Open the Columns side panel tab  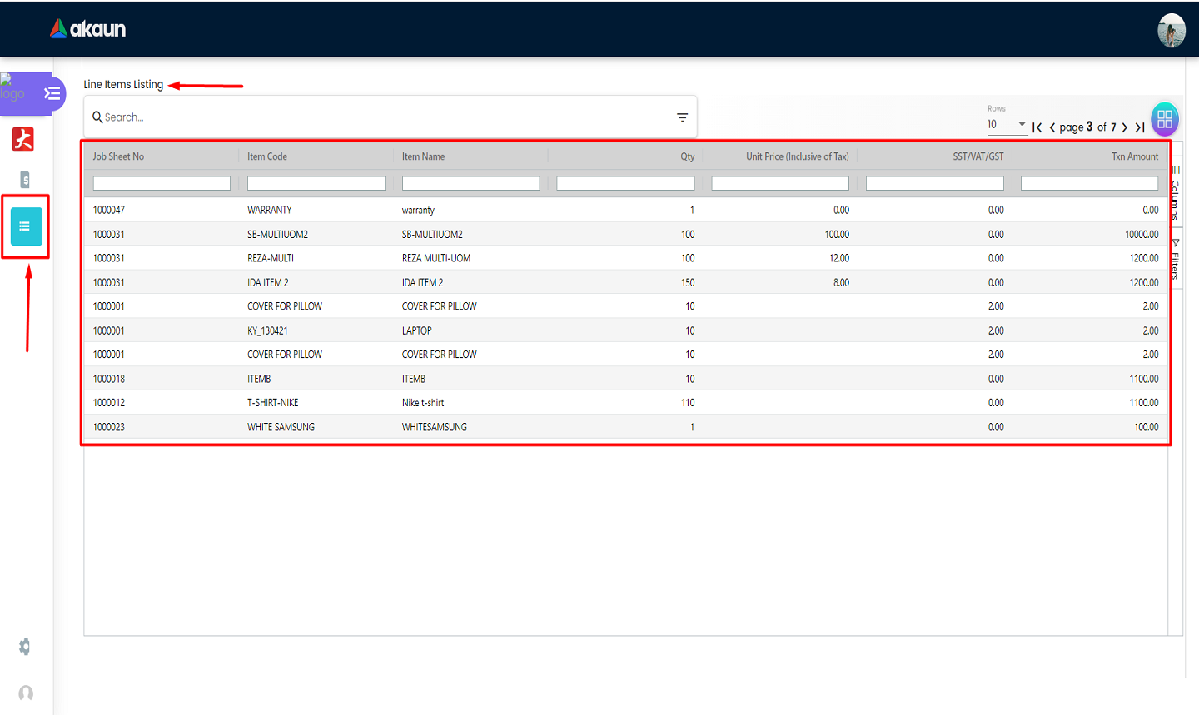pyautogui.click(x=1176, y=193)
